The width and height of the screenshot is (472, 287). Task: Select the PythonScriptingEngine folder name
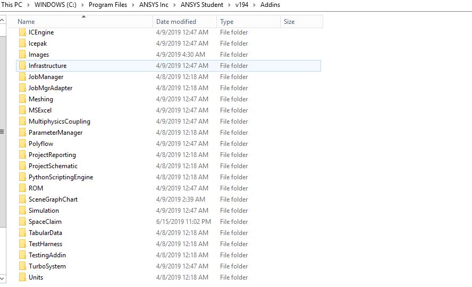click(61, 177)
